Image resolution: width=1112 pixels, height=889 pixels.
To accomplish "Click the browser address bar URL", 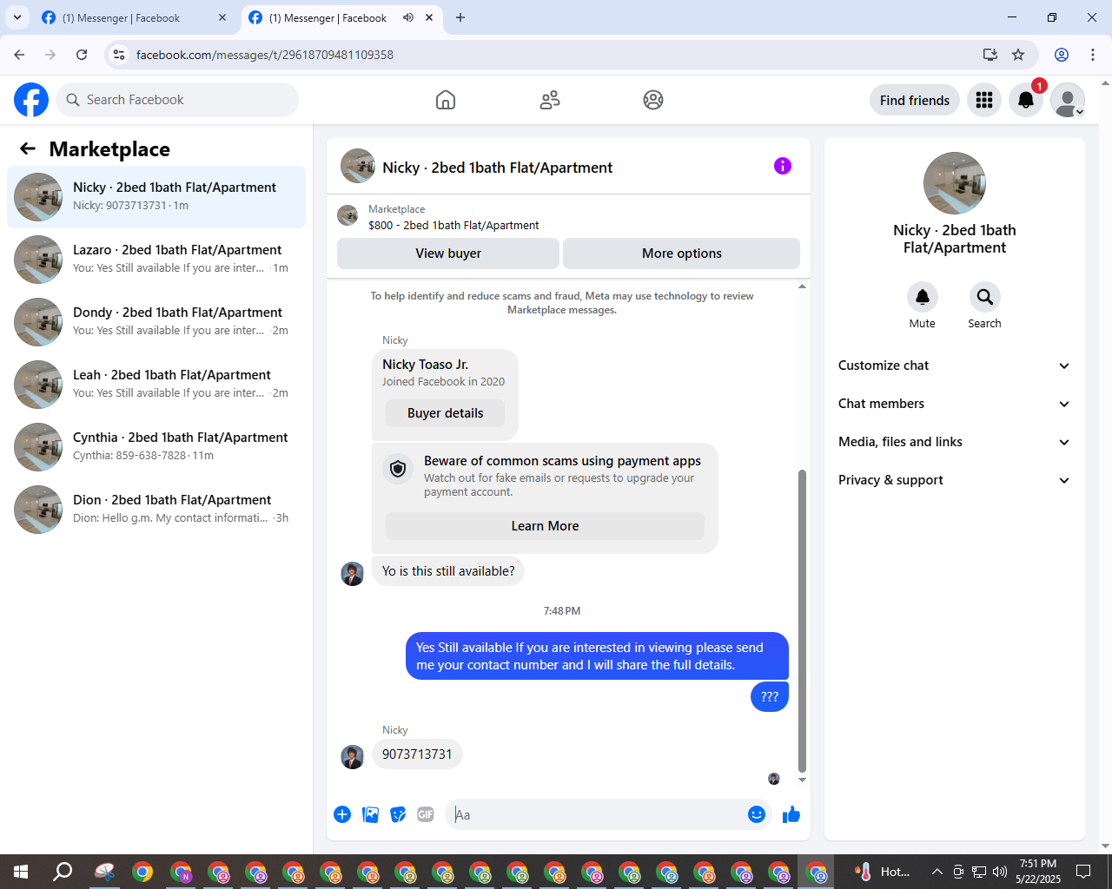I will [265, 55].
